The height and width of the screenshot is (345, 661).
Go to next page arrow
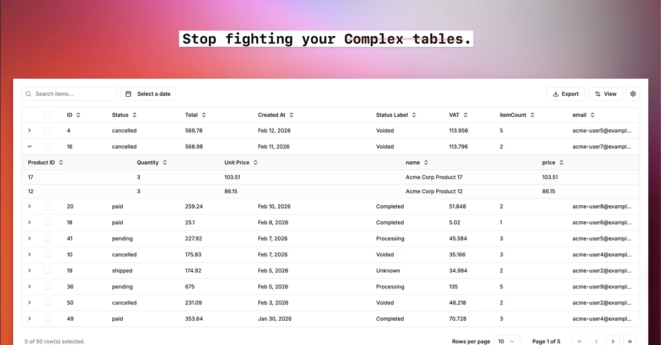pos(613,341)
